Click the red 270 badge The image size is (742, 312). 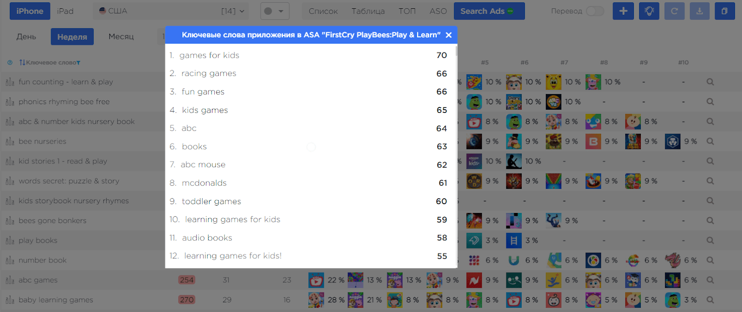coord(186,300)
